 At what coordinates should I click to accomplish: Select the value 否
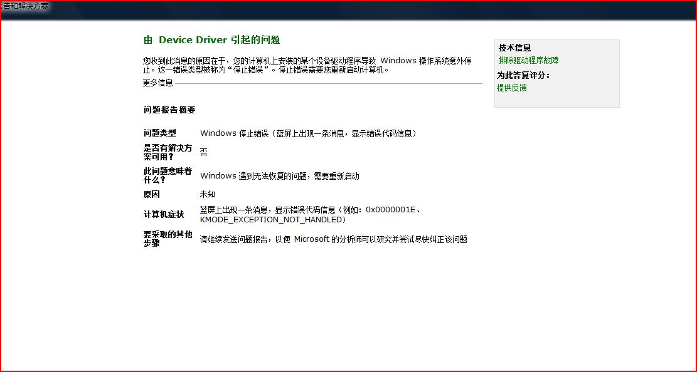click(x=204, y=152)
